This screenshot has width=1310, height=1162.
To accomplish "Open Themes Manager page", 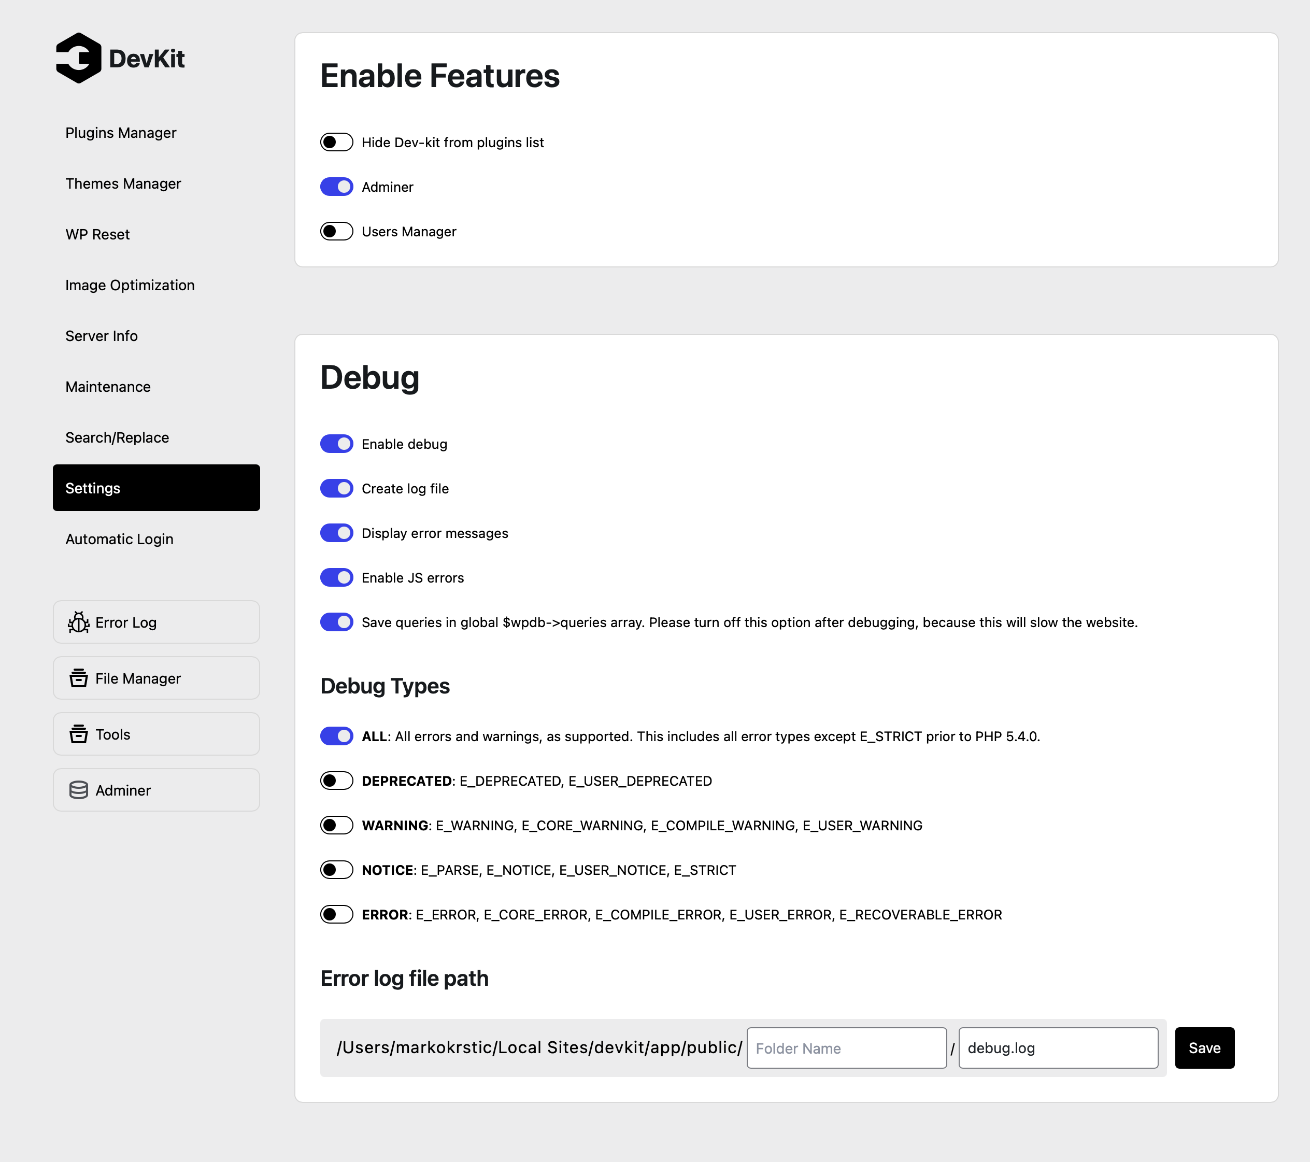I will coord(156,183).
